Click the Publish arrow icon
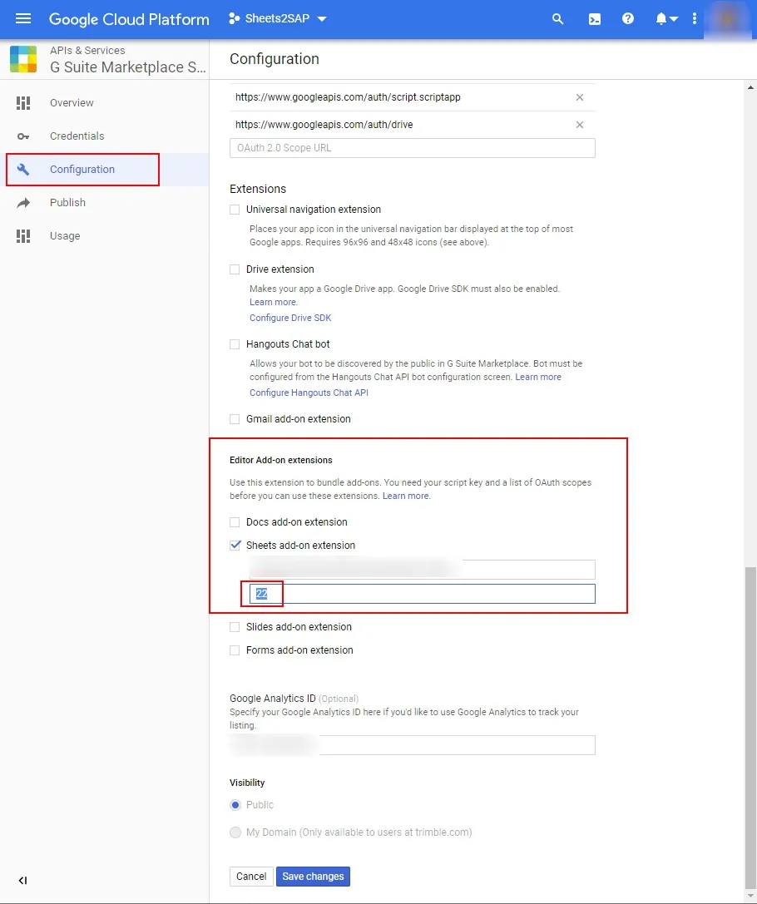This screenshot has height=904, width=757. click(x=23, y=203)
